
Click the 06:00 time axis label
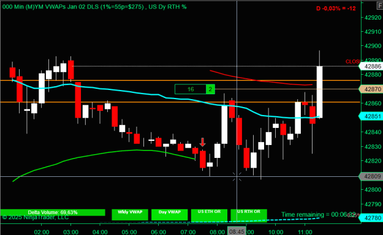(159, 232)
